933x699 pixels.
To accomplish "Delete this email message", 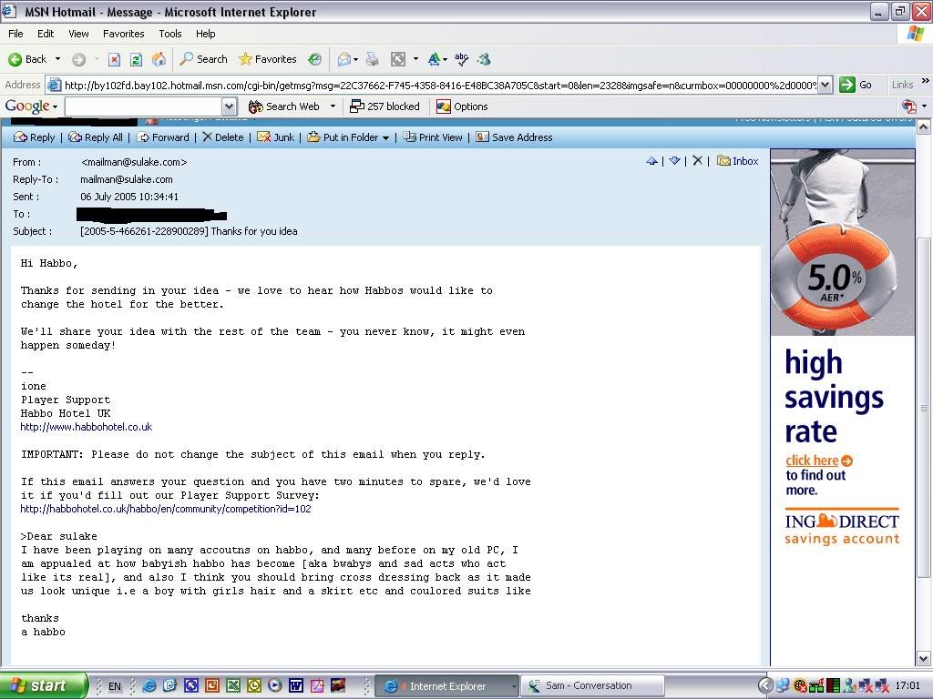I will coord(222,137).
